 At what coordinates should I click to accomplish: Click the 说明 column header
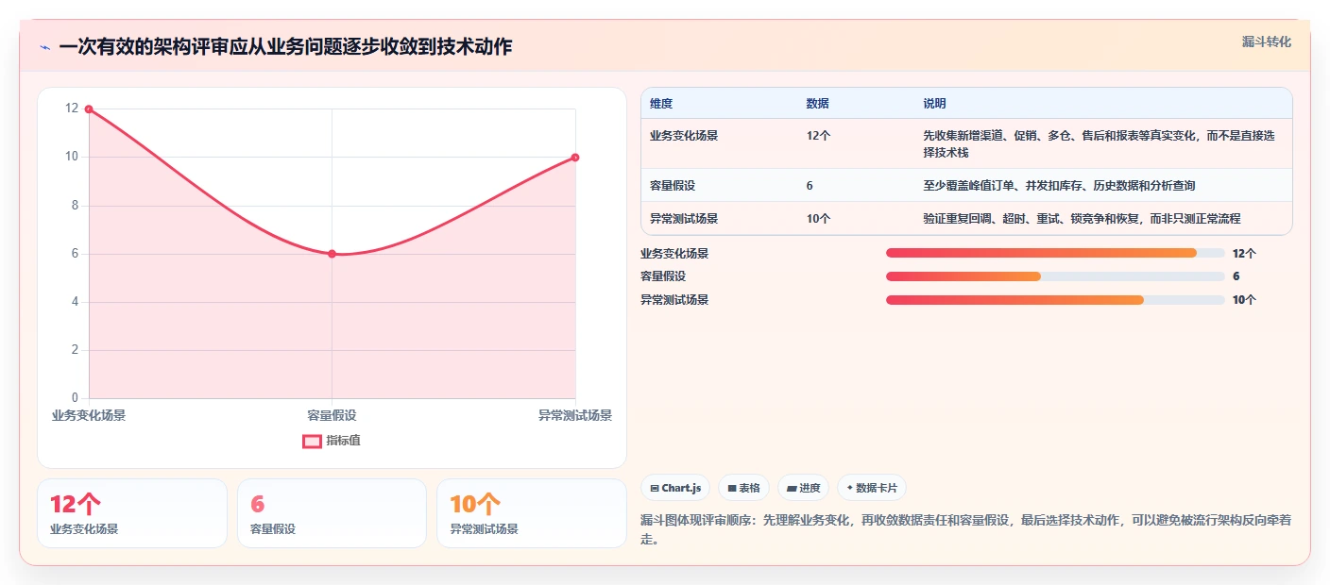point(934,104)
